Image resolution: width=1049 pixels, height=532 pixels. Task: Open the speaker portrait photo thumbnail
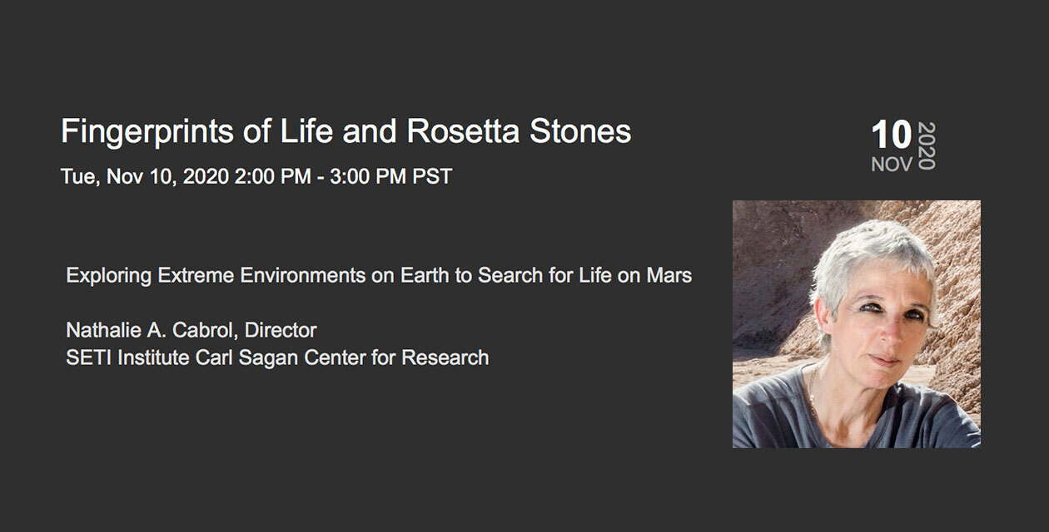pos(857,324)
